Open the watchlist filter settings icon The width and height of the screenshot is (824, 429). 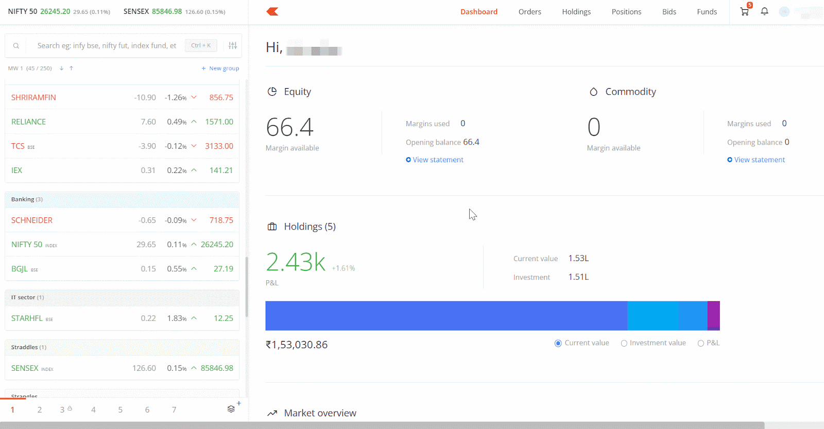[x=233, y=45]
